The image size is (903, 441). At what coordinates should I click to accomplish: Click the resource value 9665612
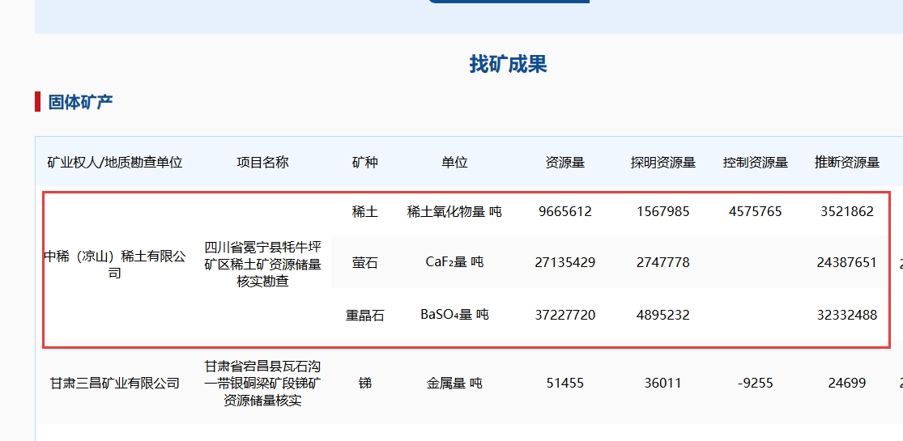tap(564, 212)
